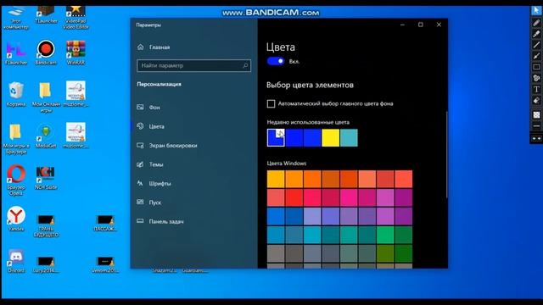The image size is (543, 305).
Task: Pick the teal recently used color
Action: pyautogui.click(x=349, y=137)
